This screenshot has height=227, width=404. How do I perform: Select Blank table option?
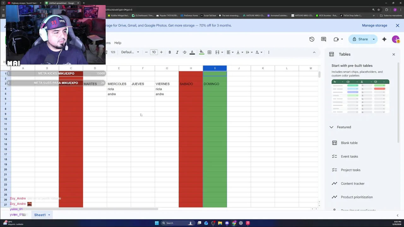(x=349, y=143)
